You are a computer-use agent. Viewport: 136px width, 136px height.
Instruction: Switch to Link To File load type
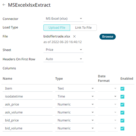[83, 28]
